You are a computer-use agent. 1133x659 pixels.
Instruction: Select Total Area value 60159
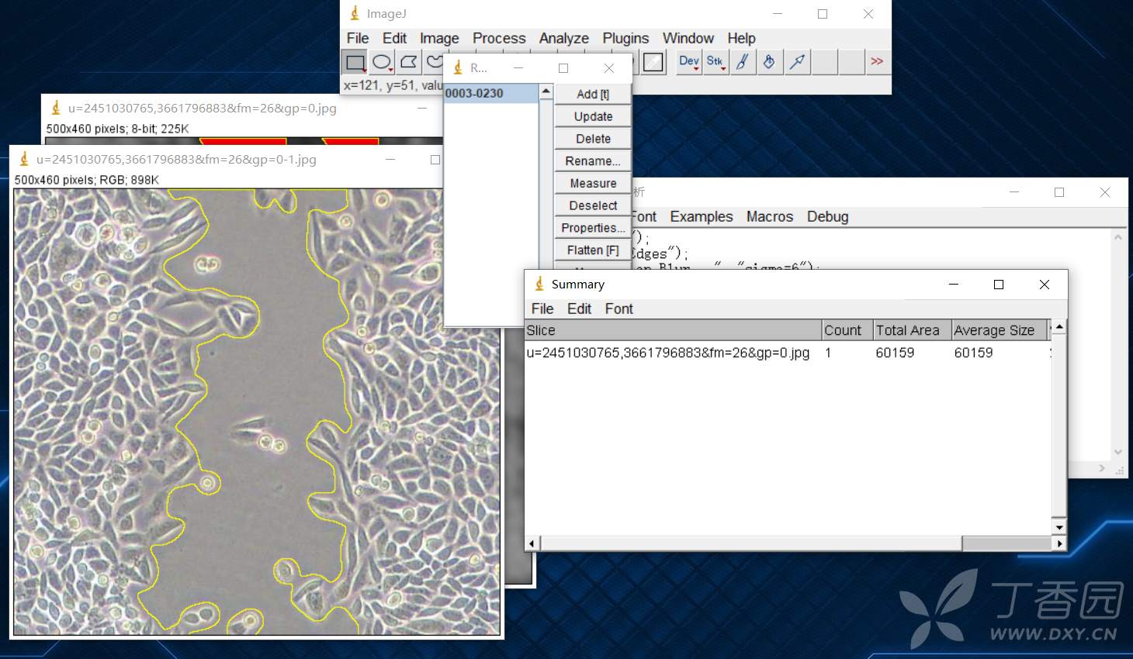(895, 353)
